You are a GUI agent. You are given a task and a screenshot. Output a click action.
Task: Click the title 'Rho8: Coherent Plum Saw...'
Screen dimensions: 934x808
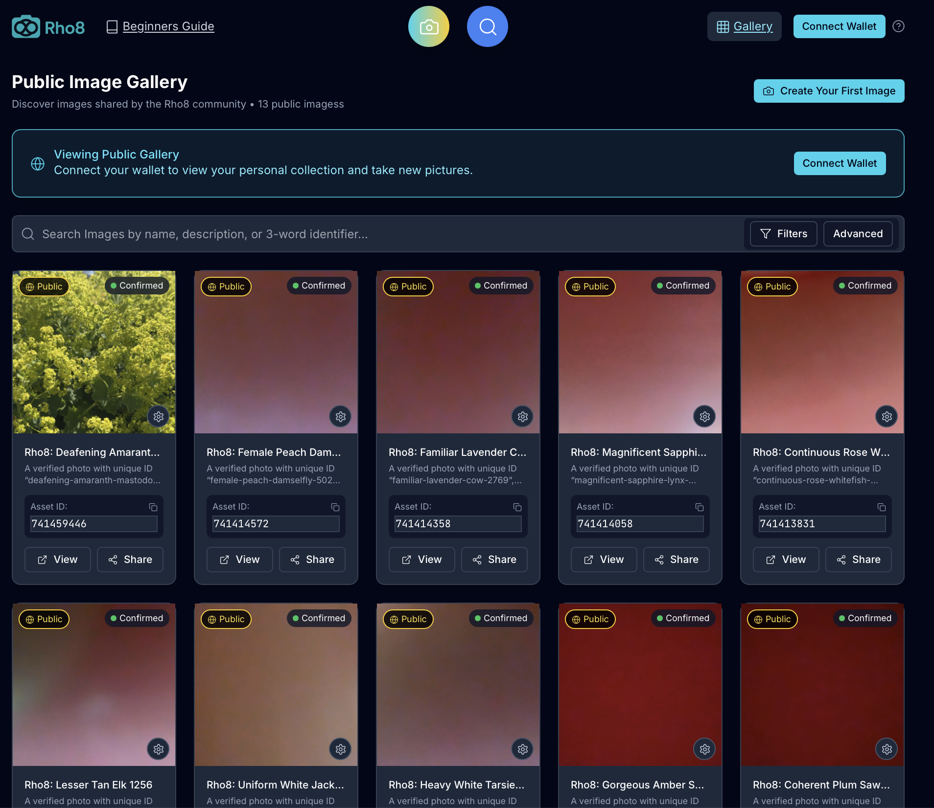(821, 785)
